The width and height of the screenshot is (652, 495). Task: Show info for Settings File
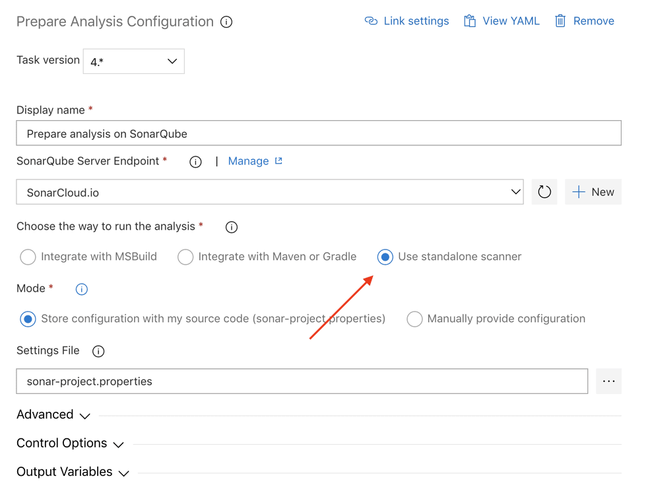point(98,351)
